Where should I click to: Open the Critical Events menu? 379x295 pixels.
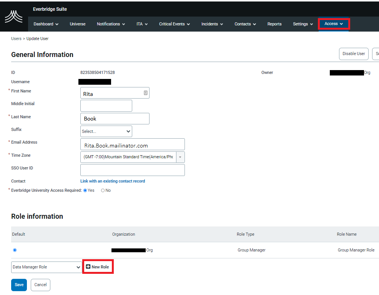[x=174, y=24]
